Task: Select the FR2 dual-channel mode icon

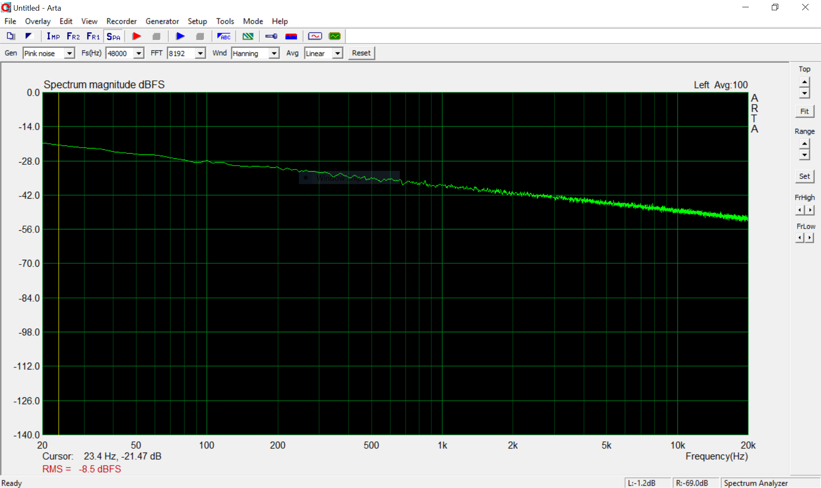Action: pos(73,36)
